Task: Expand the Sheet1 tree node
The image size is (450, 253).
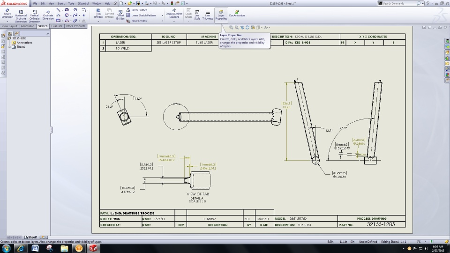Action: point(9,47)
